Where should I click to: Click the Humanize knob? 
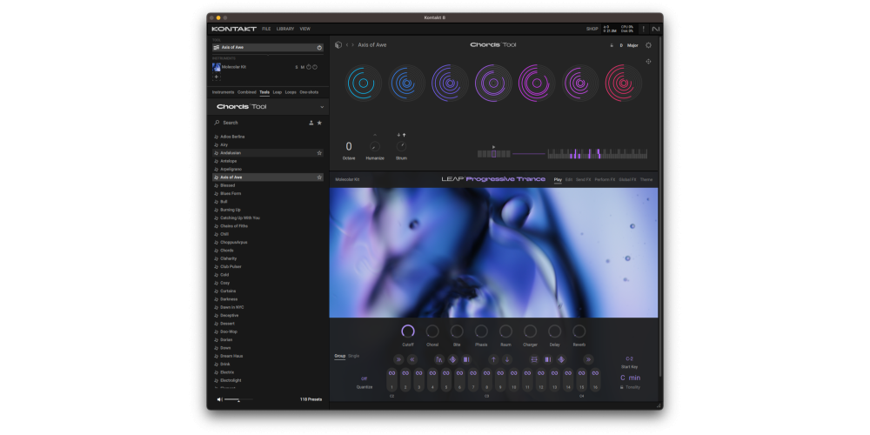(374, 146)
